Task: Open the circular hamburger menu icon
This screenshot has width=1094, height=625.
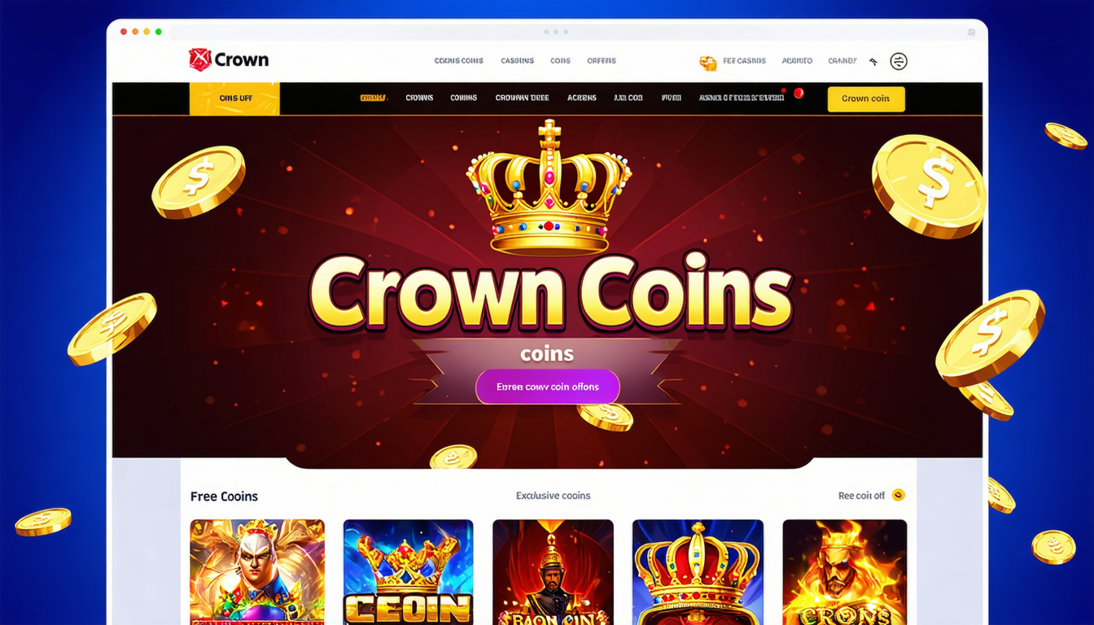Action: click(x=899, y=61)
